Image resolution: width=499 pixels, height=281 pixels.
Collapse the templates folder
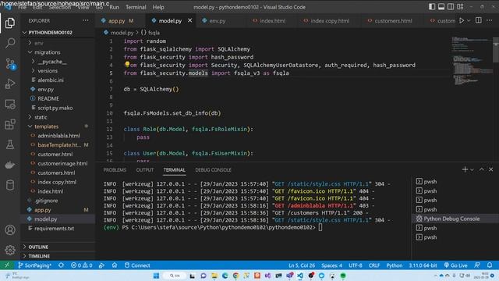point(46,126)
